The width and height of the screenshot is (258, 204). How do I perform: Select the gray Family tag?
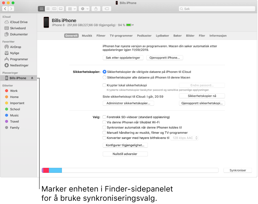19,128
